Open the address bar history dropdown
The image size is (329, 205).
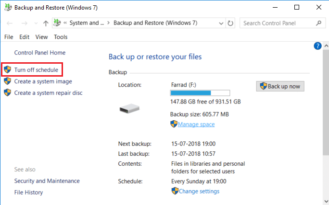[220, 23]
